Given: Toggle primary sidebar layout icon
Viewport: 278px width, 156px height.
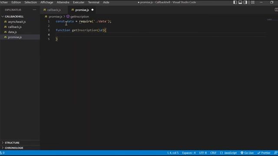Looking at the screenshot, I should tap(235, 2).
